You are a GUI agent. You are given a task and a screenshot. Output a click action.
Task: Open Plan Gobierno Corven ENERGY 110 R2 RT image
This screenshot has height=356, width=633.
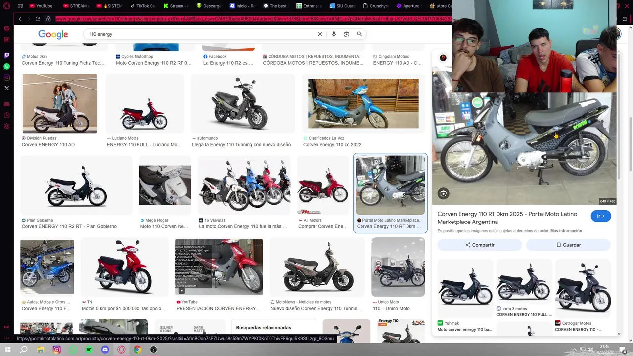pyautogui.click(x=76, y=185)
